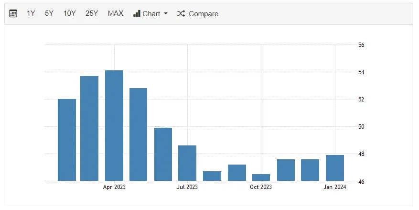This screenshot has width=419, height=210.
Task: Switch to the 10Y time range
Action: tap(69, 13)
